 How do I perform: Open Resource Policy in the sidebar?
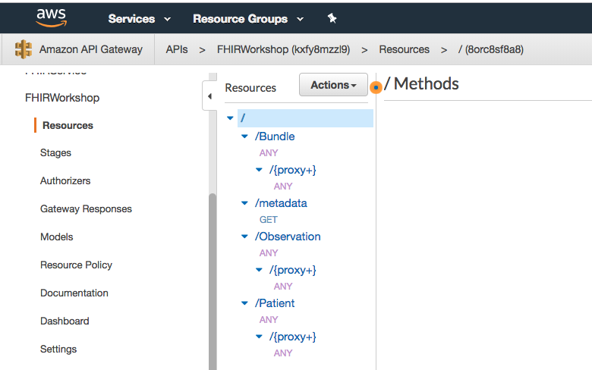pos(76,265)
